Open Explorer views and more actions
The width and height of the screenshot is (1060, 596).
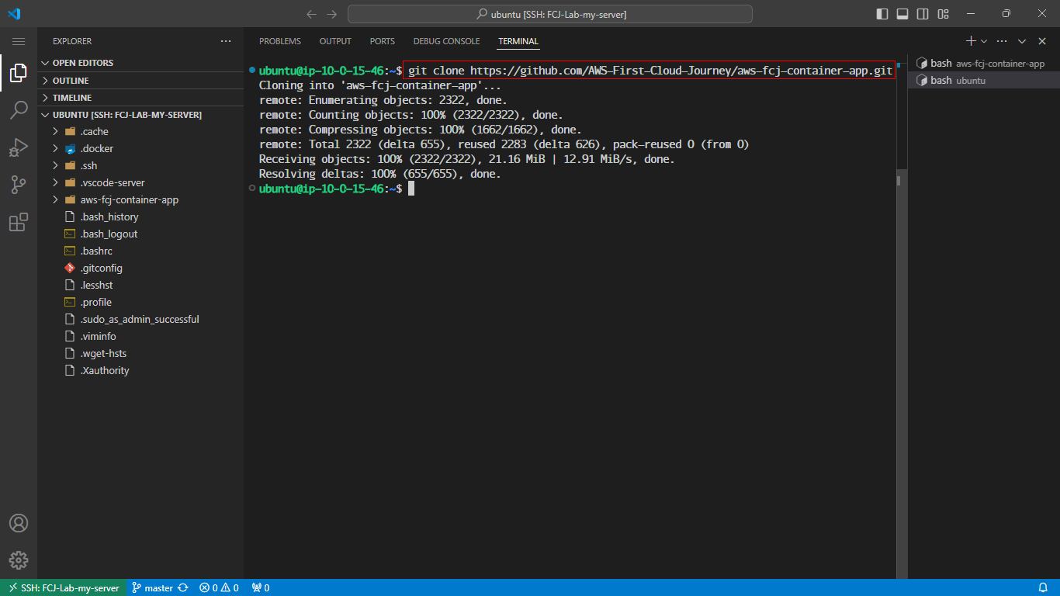[226, 41]
